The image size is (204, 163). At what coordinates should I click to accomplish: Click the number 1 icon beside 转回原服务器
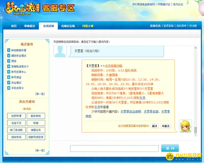tap(9, 50)
